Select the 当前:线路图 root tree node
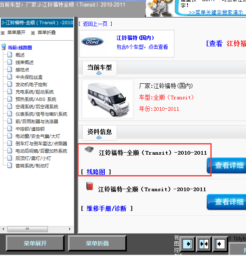The height and width of the screenshot is (256, 246). (x=20, y=48)
